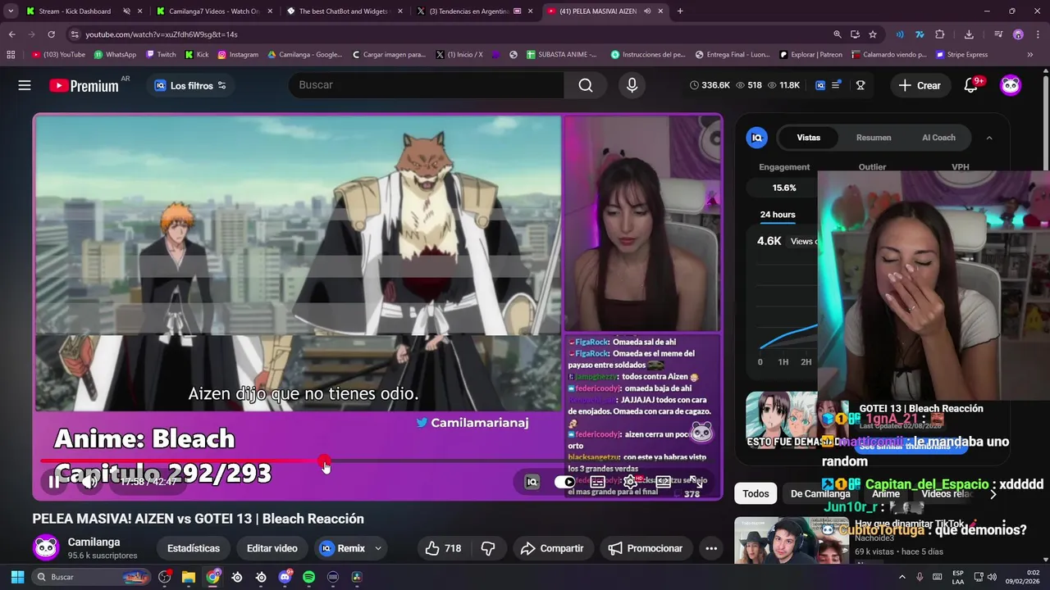Open the Windows Start menu

click(17, 577)
